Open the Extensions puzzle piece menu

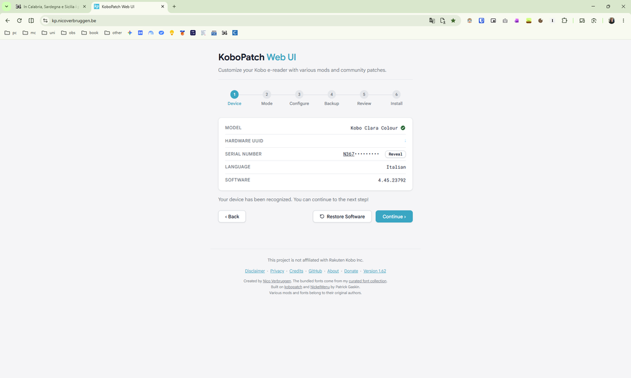[x=564, y=20]
